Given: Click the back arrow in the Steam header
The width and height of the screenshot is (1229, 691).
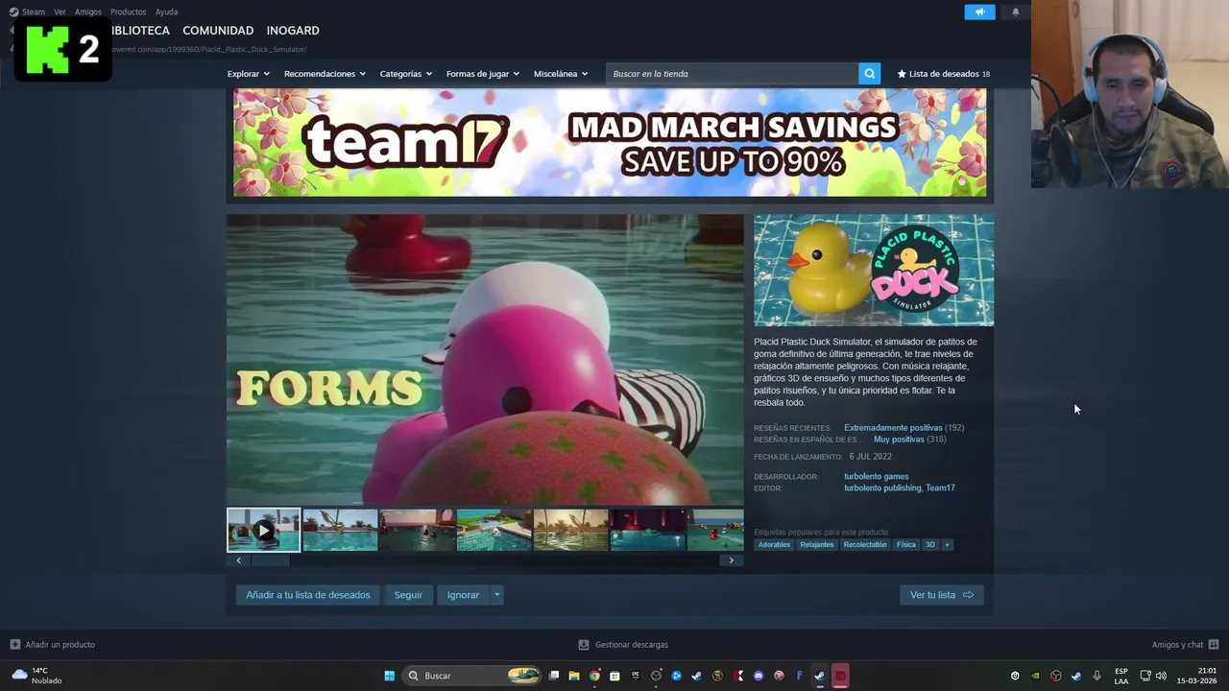Looking at the screenshot, I should [12, 31].
